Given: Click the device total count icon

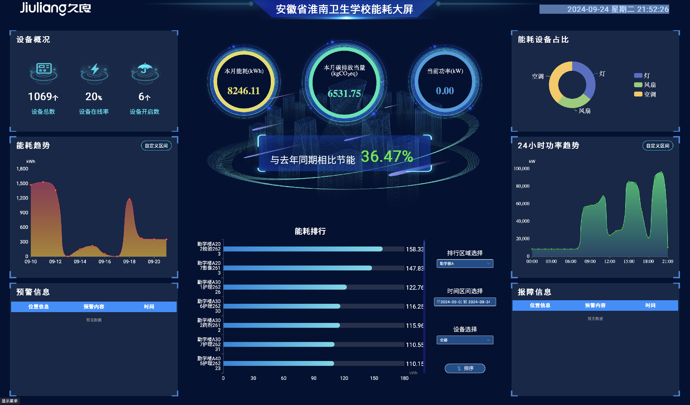Looking at the screenshot, I should pos(43,72).
